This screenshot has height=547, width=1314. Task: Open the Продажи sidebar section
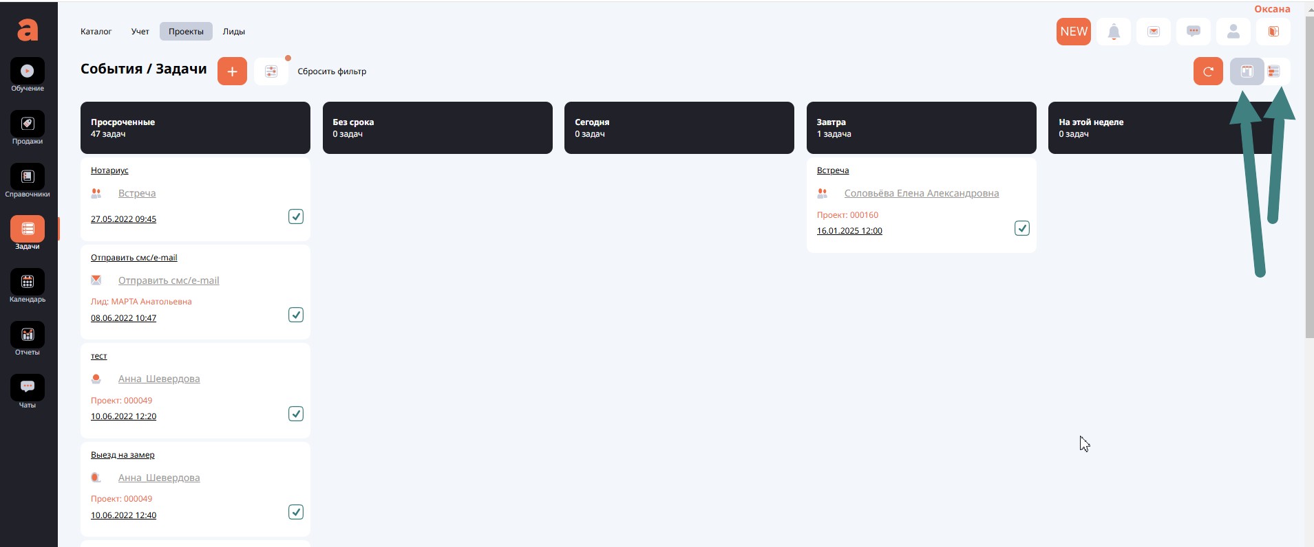pyautogui.click(x=28, y=124)
